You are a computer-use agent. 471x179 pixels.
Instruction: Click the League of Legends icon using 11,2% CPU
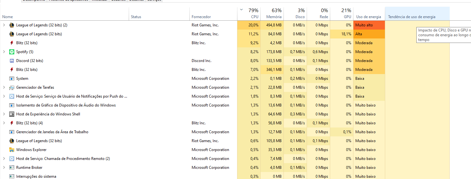pos(12,34)
